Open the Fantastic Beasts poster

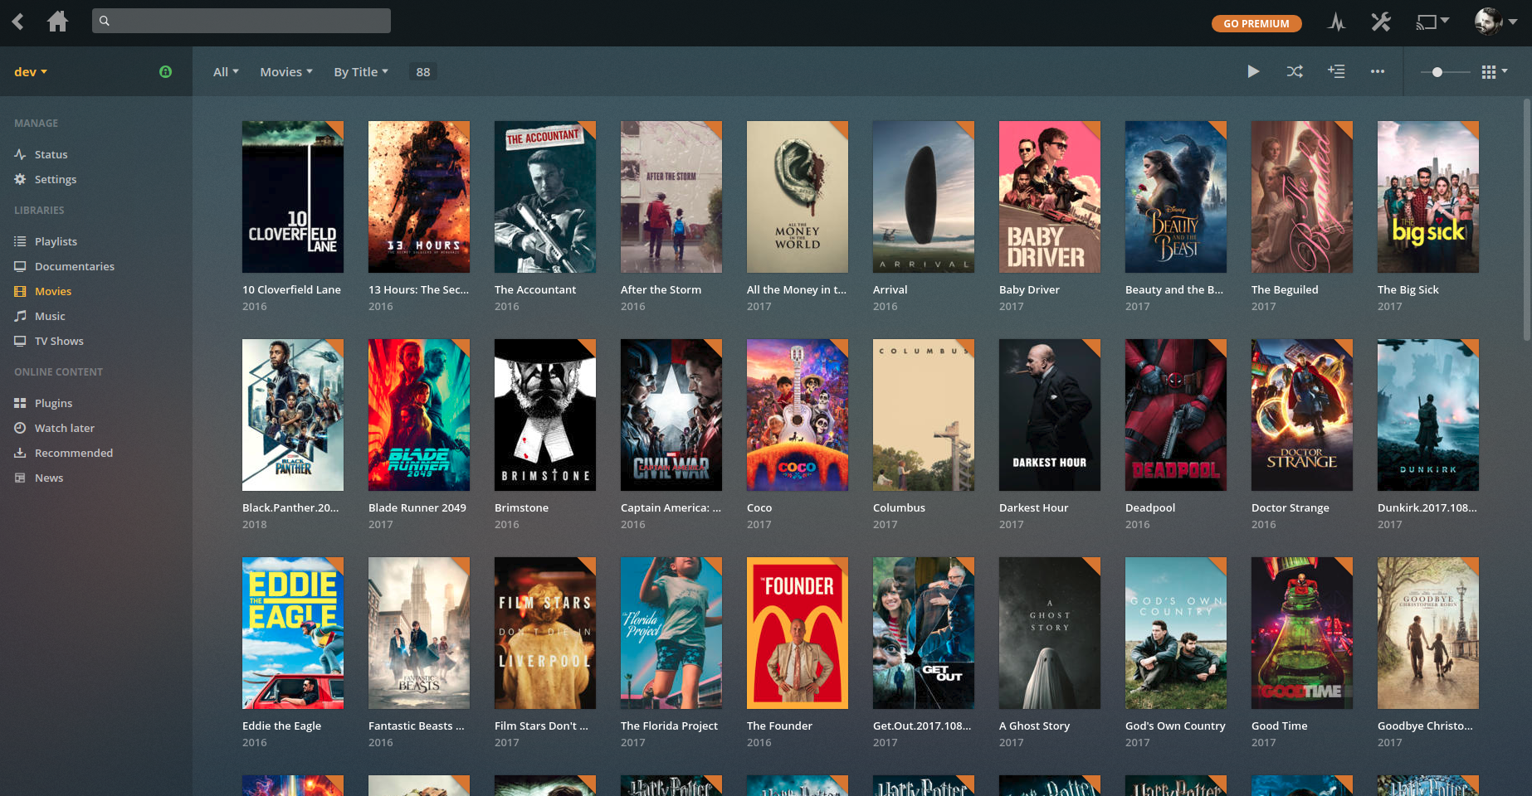tap(419, 633)
